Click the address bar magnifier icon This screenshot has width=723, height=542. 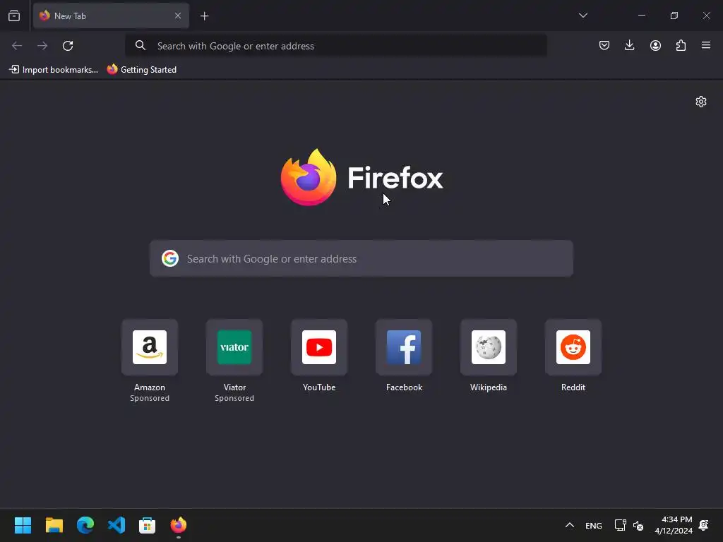pos(141,46)
